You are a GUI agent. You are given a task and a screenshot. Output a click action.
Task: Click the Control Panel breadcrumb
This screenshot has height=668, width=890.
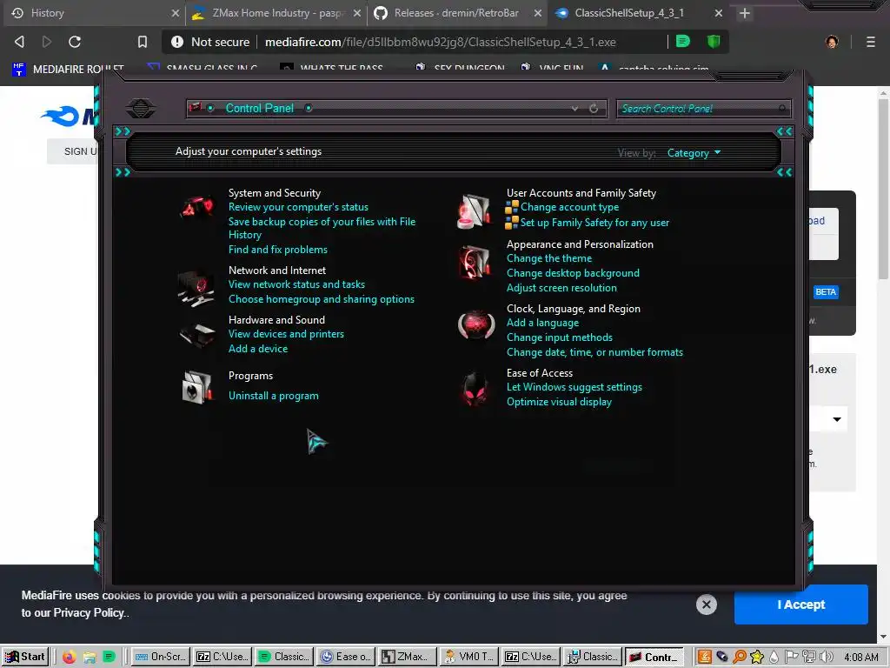click(x=259, y=108)
